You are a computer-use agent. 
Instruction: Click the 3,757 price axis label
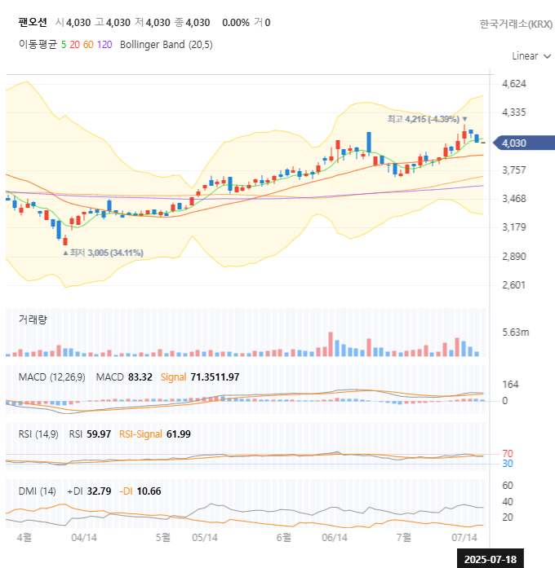pos(513,170)
